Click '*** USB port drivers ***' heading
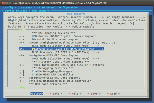The height and width of the screenshot is (103, 154). [48, 84]
